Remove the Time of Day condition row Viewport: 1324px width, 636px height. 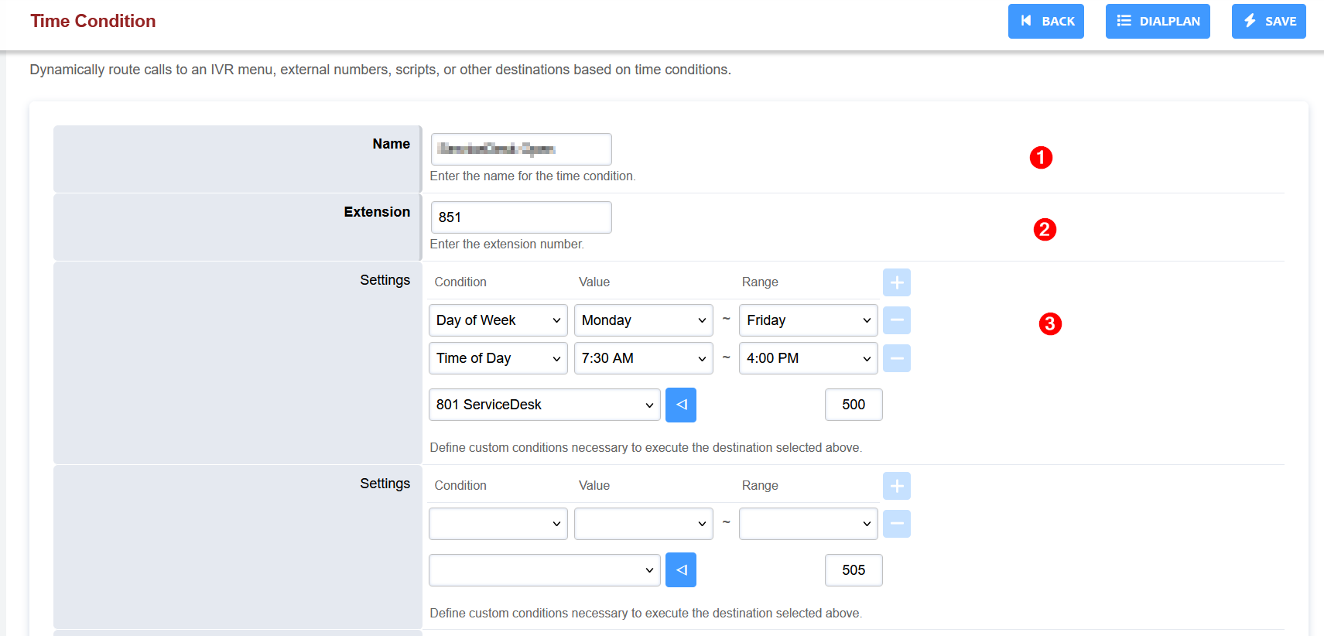pyautogui.click(x=896, y=358)
